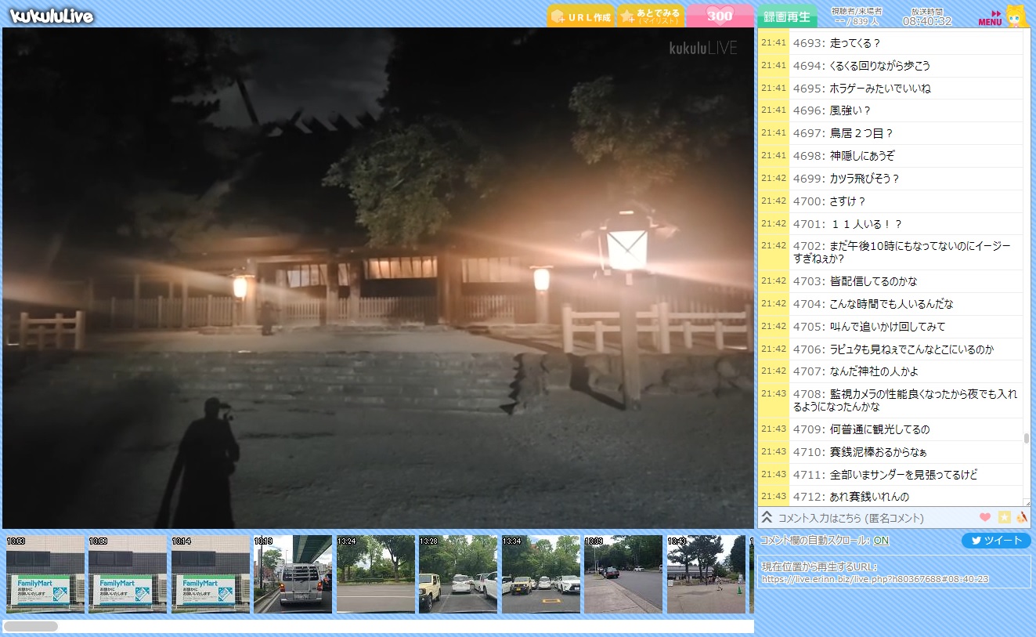
Task: Click the pink heart 300 counter
Action: click(720, 16)
